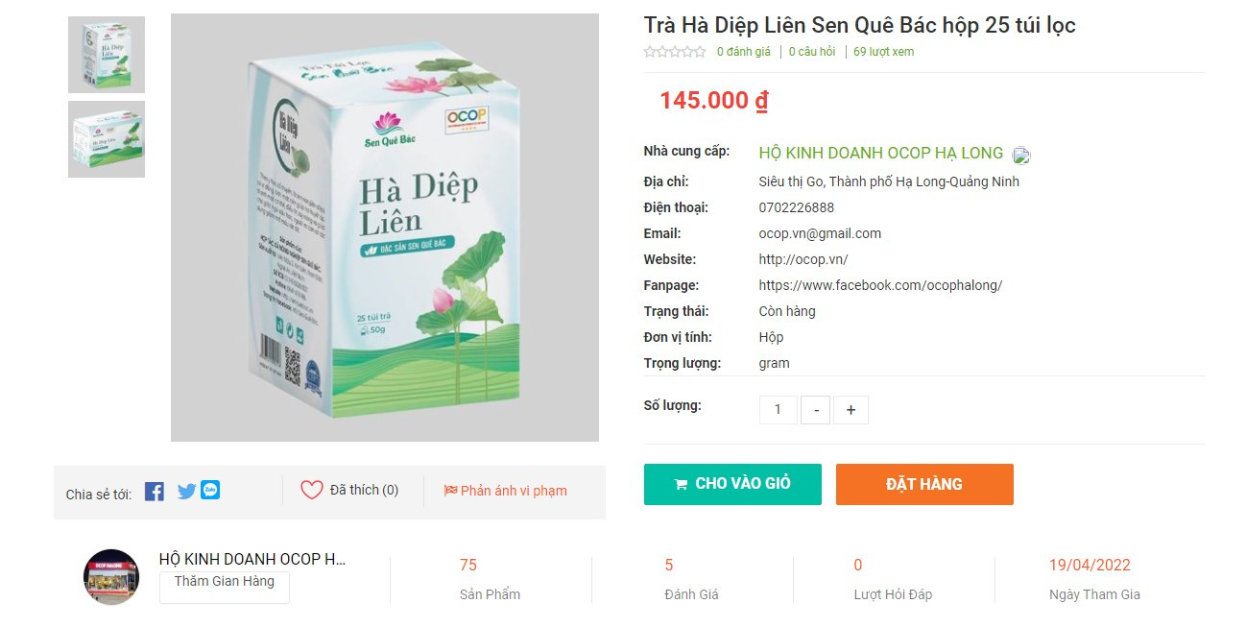This screenshot has width=1246, height=628.
Task: Report a violation via Phản ánh vi phạm
Action: click(x=506, y=491)
